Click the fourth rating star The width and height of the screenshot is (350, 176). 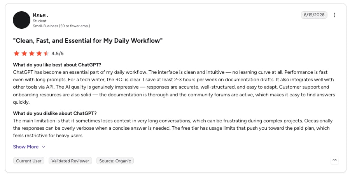[x=39, y=53]
